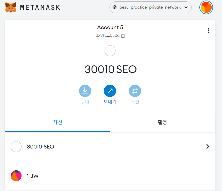The image size is (222, 191).
Task: Click the SEO asset list circle icon
Action: [16, 147]
